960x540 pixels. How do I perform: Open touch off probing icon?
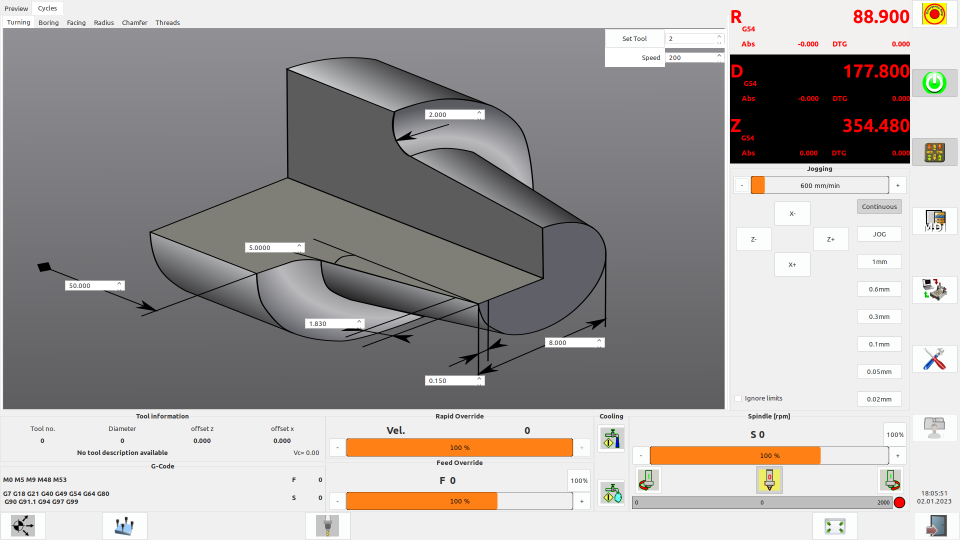124,526
